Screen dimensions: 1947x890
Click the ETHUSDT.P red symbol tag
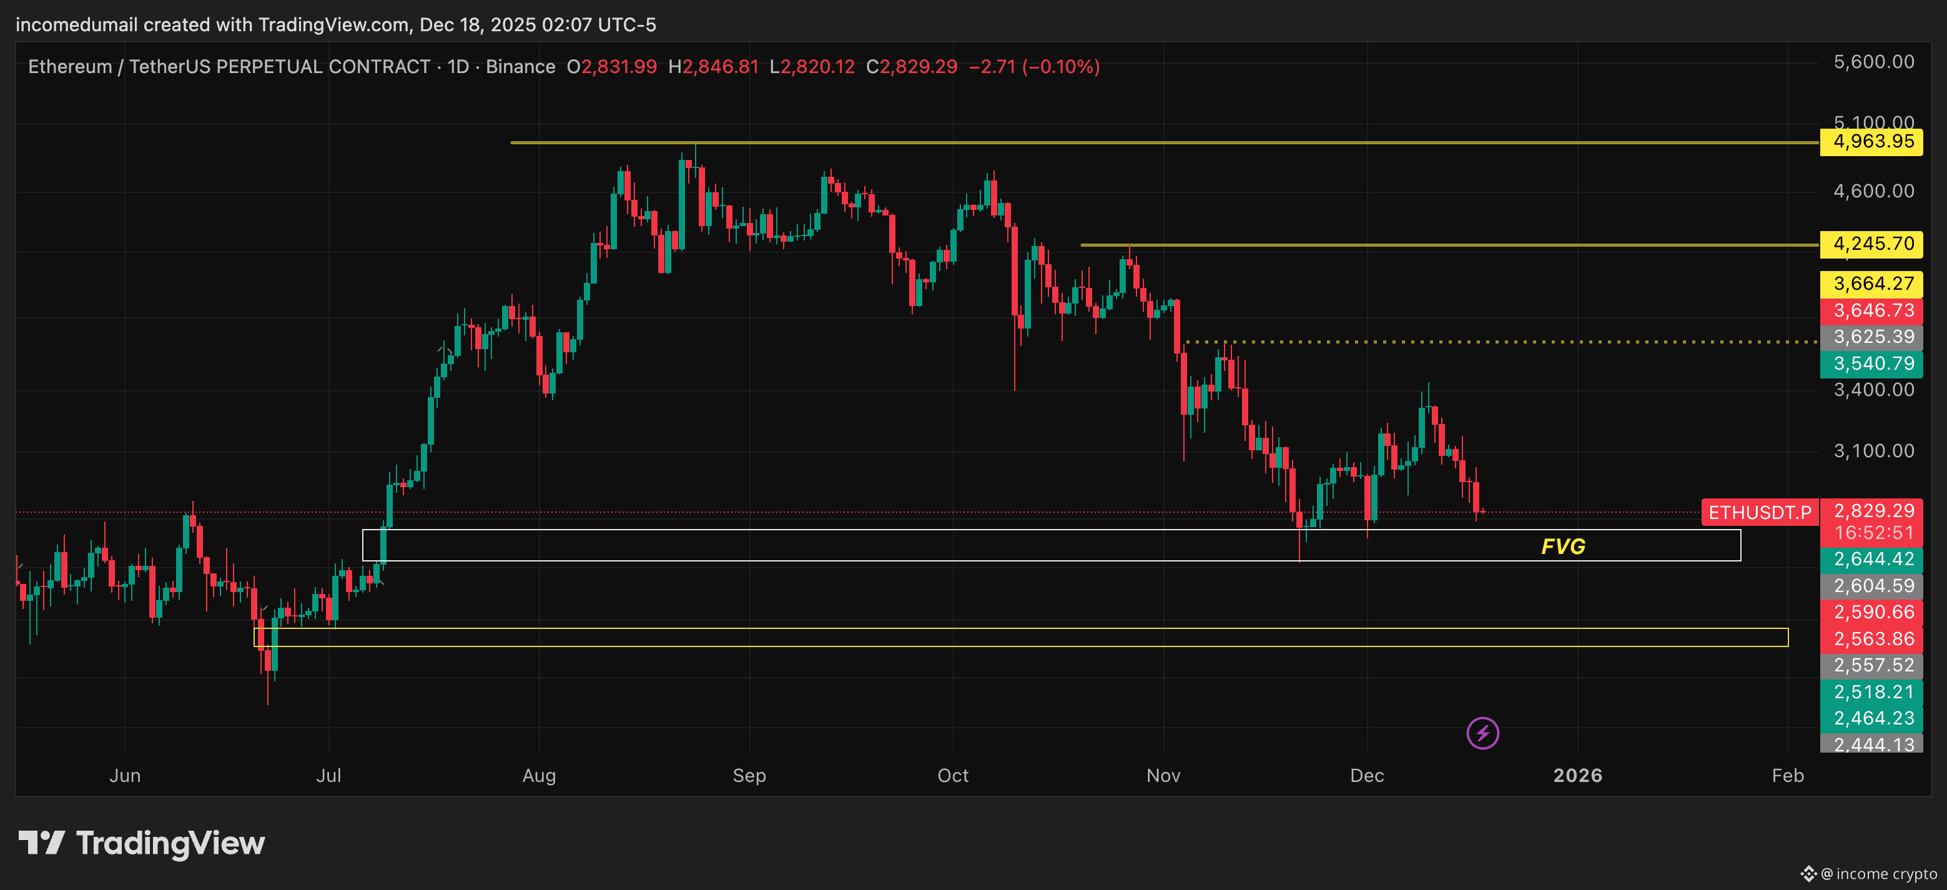coord(1759,513)
